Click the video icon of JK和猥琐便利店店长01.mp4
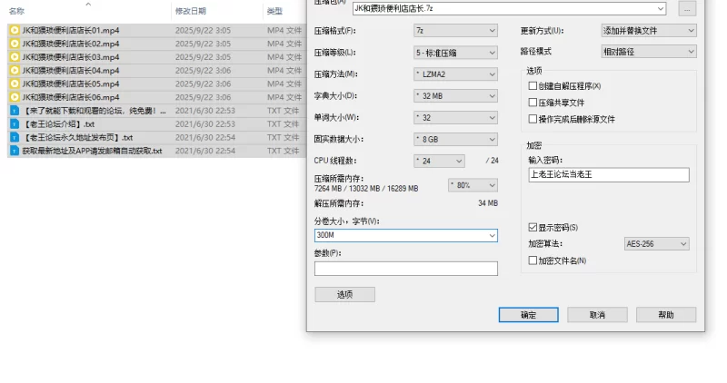 pyautogui.click(x=15, y=30)
